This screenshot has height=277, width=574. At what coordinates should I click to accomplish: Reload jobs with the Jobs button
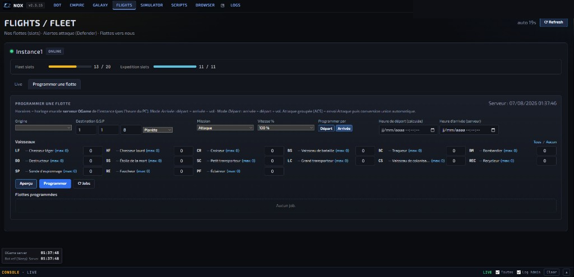tap(84, 184)
